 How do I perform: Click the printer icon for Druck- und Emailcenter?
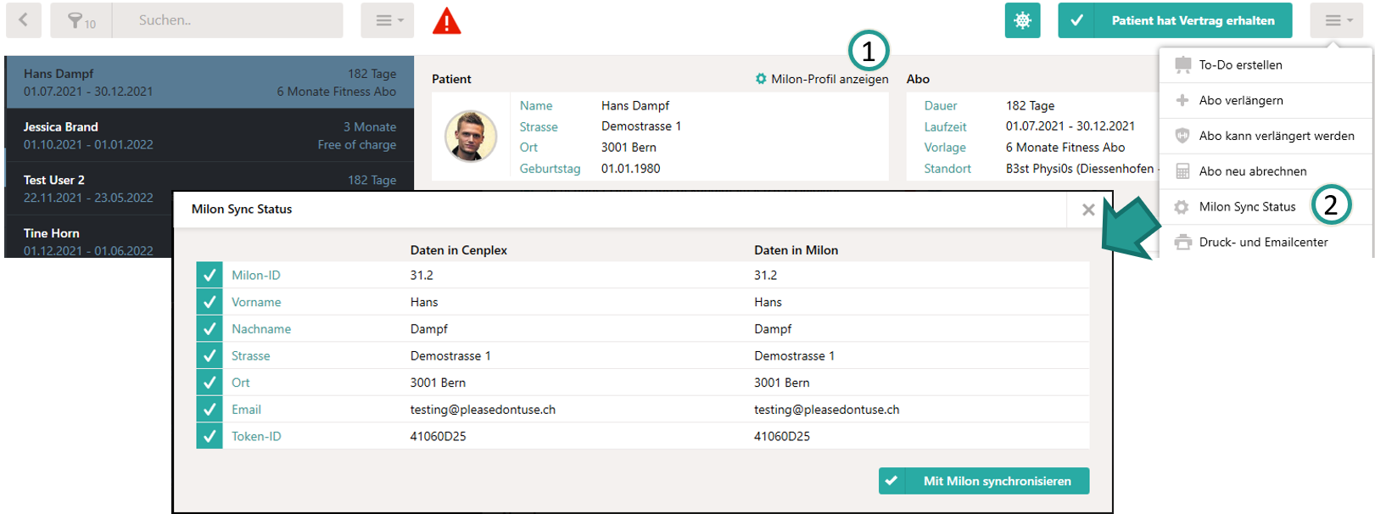click(x=1182, y=243)
